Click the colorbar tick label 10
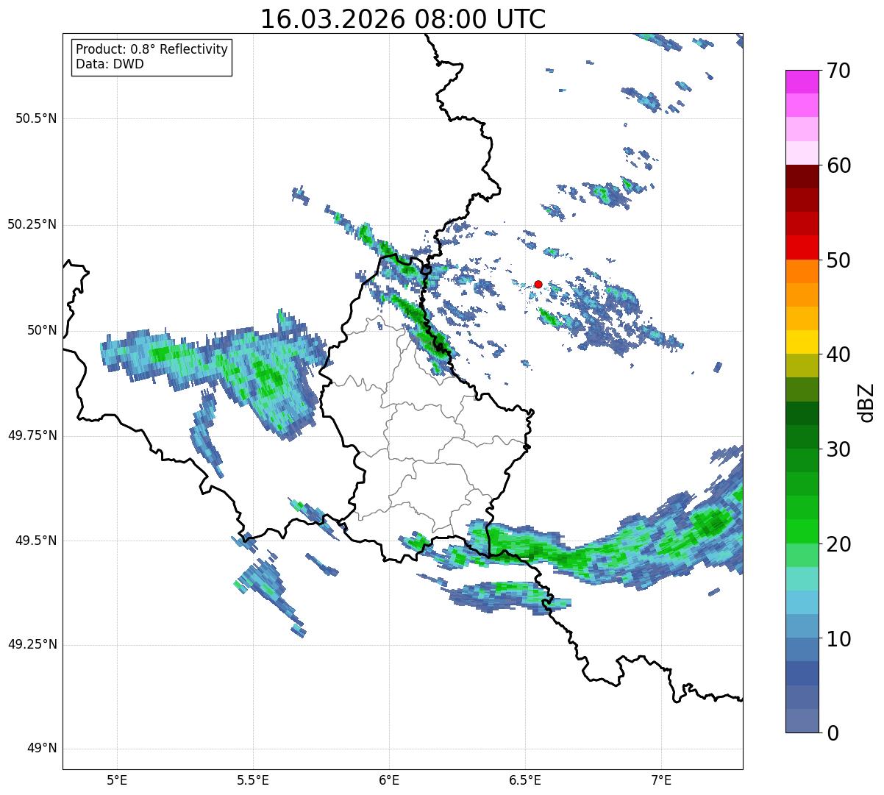This screenshot has width=884, height=795. 838,638
